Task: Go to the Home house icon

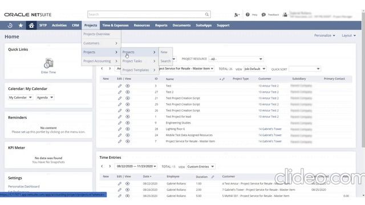Action: (31, 25)
